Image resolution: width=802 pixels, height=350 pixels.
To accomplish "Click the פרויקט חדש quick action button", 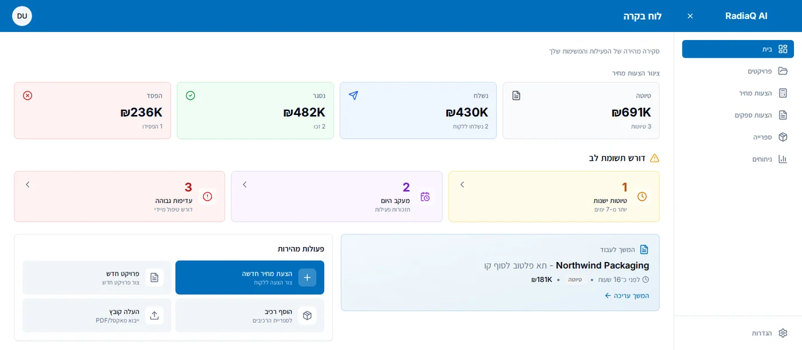I will point(97,277).
